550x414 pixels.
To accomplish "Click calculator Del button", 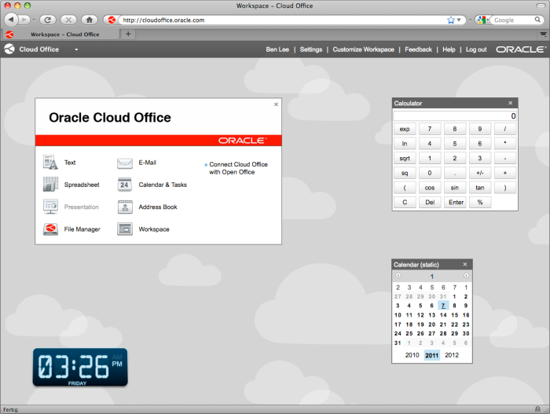I will [x=430, y=202].
